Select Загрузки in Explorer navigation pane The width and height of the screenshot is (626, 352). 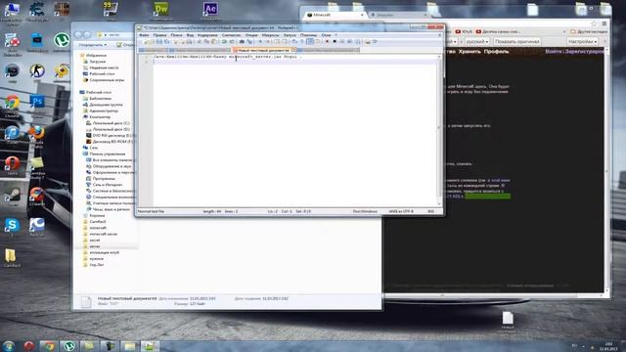pos(98,62)
